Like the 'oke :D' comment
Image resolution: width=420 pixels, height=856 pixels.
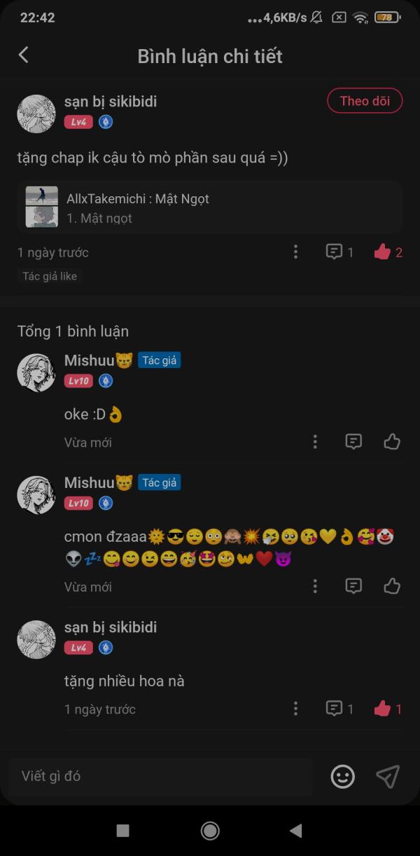[x=392, y=442]
